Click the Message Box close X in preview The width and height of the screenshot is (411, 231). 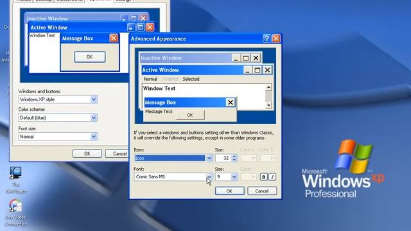pyautogui.click(x=230, y=103)
